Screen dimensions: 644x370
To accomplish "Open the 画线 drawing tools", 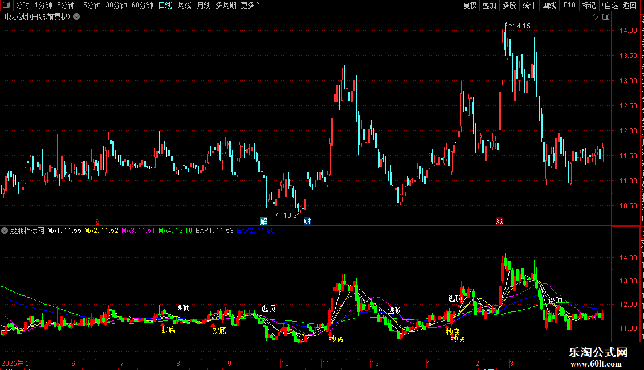I will click(549, 5).
